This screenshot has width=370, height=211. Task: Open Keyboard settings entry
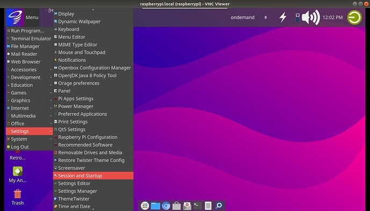tap(93, 30)
